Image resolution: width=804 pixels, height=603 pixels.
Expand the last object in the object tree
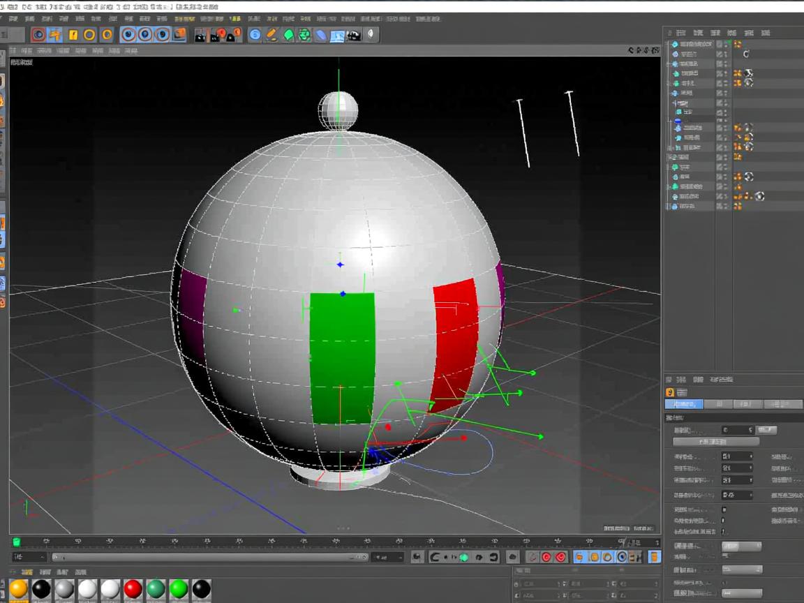click(669, 207)
